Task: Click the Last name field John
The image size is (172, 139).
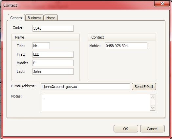Action: click(x=53, y=71)
